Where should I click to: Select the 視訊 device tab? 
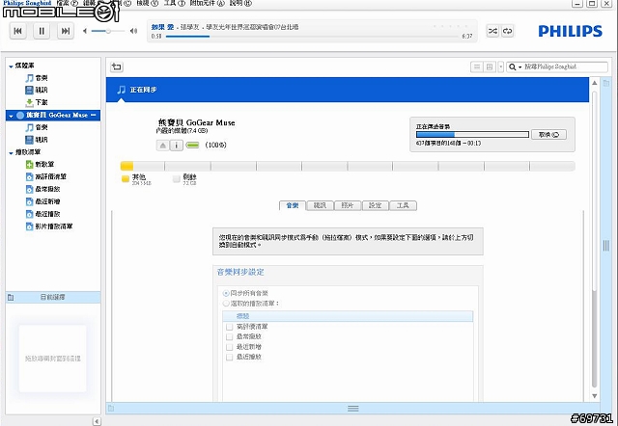click(320, 205)
